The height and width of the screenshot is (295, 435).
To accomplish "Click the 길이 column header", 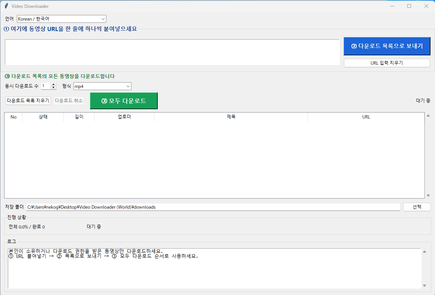I will point(79,117).
